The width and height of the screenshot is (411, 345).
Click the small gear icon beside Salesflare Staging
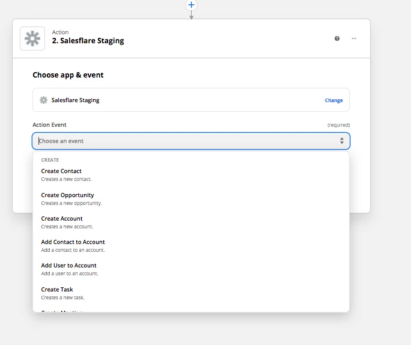(43, 100)
